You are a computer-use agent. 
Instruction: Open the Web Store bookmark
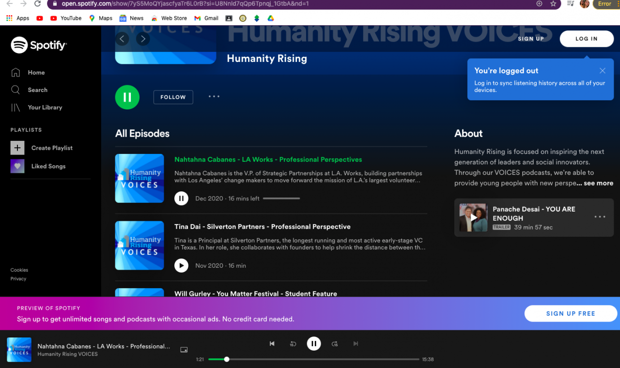[169, 18]
